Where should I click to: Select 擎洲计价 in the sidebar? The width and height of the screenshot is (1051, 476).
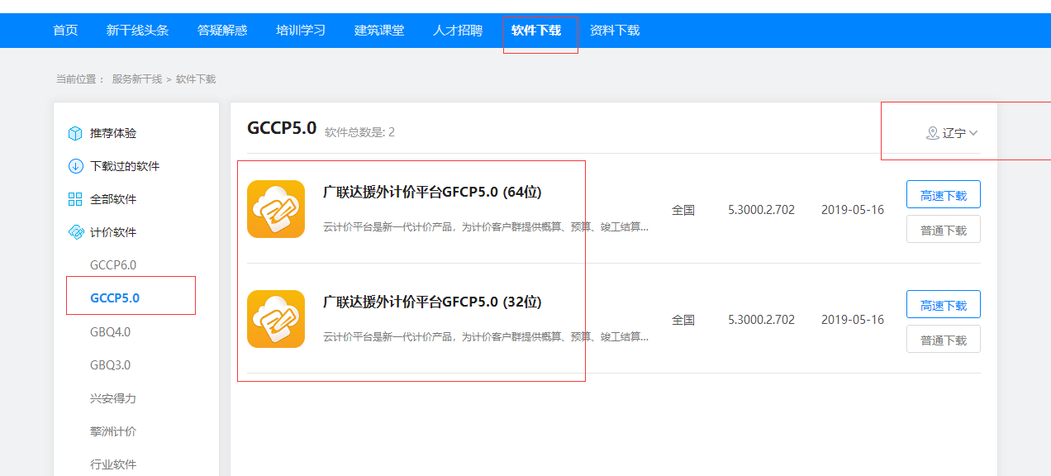113,431
